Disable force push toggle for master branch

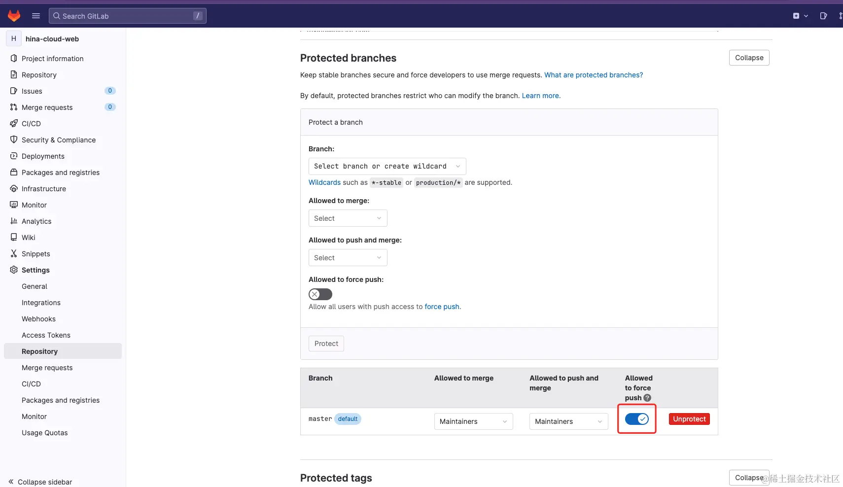coord(637,419)
